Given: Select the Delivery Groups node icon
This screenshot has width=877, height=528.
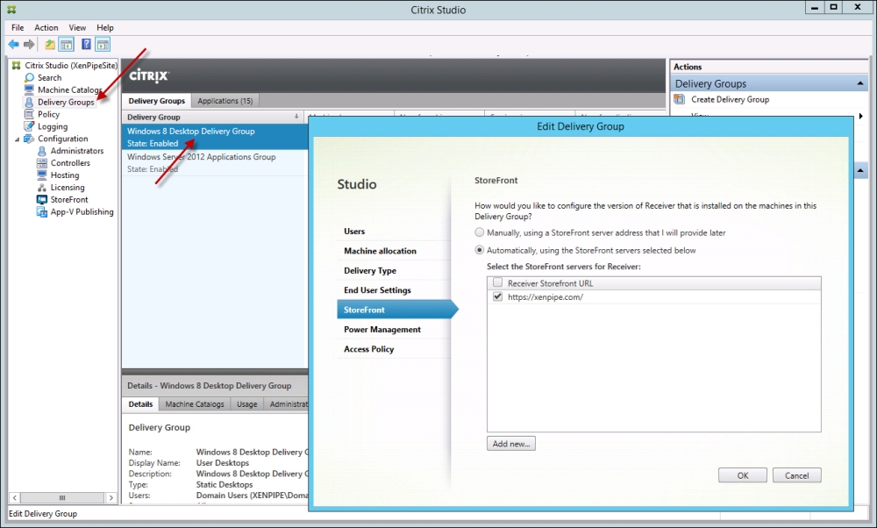Looking at the screenshot, I should click(29, 102).
